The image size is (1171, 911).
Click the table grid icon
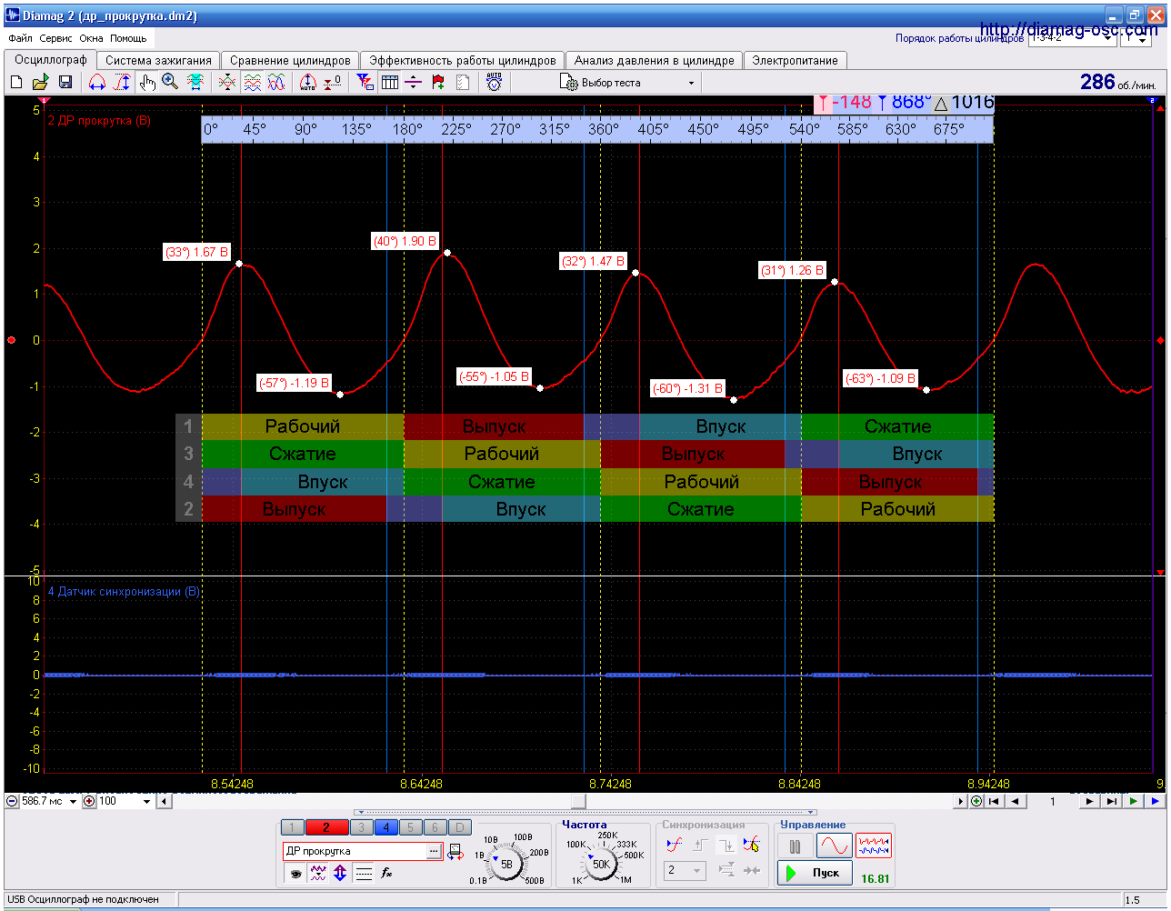(x=390, y=83)
